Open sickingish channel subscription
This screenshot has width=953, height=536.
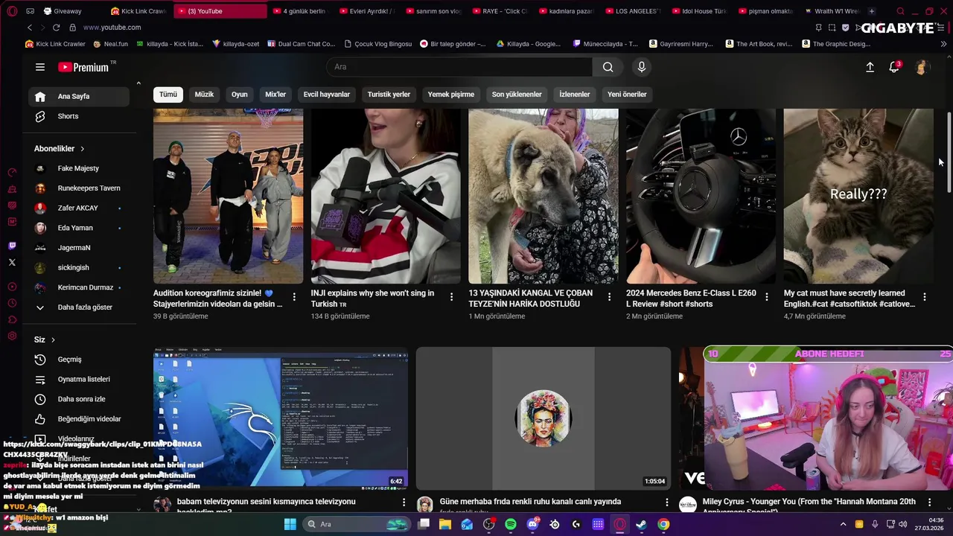click(79, 268)
